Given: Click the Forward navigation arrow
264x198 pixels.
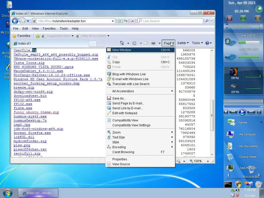Looking at the screenshot, I should pos(22,21).
